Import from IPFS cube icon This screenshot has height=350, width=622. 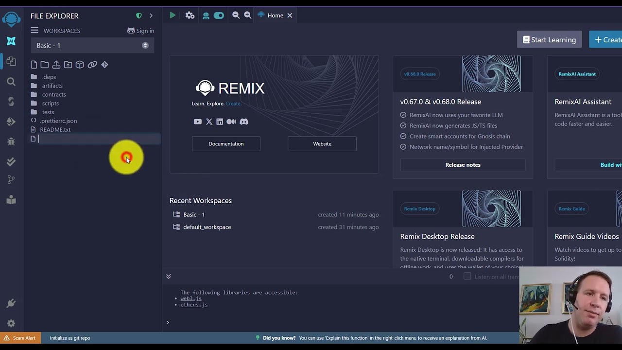(x=80, y=65)
